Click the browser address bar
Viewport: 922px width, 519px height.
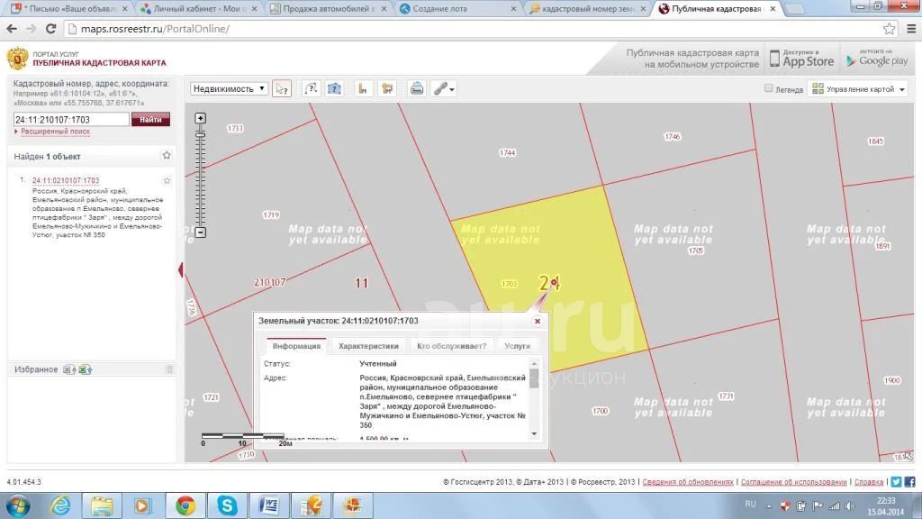tap(472, 29)
